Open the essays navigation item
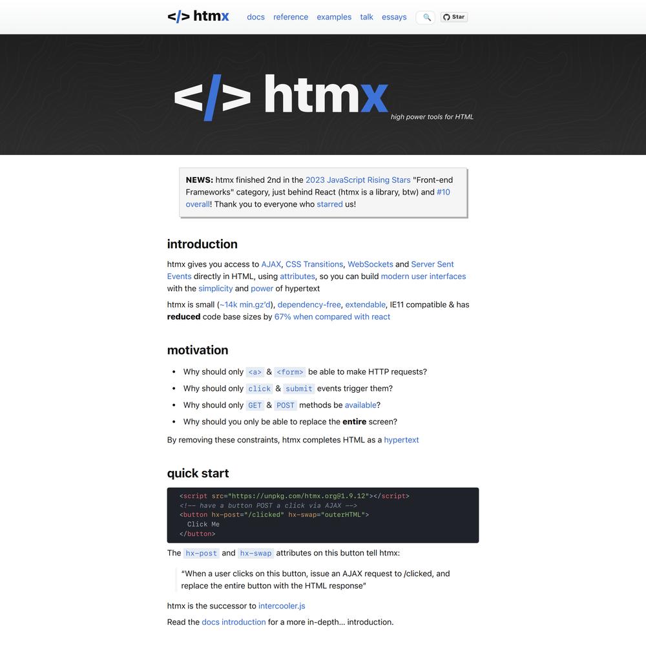This screenshot has width=646, height=646. (x=394, y=17)
